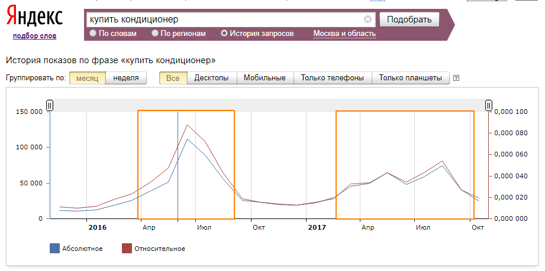Click the 'Абсолютное' legend label
This screenshot has height=271, width=545.
pyautogui.click(x=82, y=249)
